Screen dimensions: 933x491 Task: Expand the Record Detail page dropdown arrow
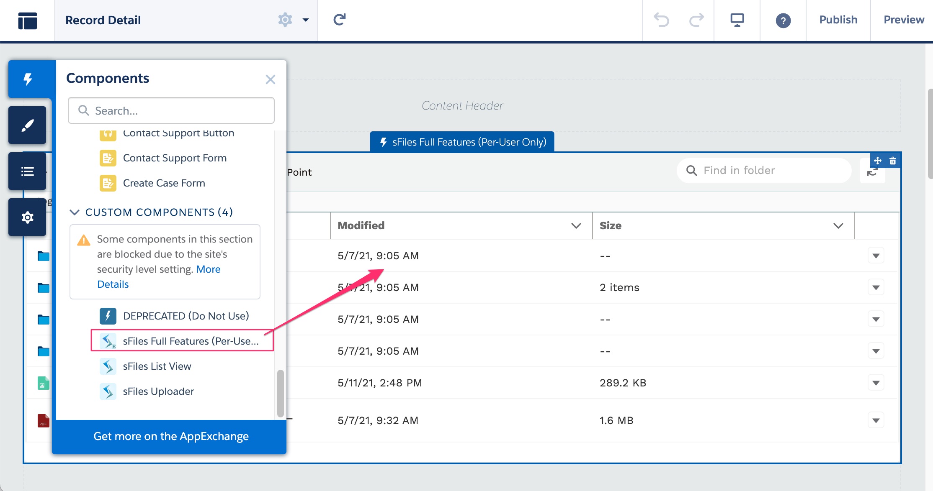pyautogui.click(x=306, y=20)
